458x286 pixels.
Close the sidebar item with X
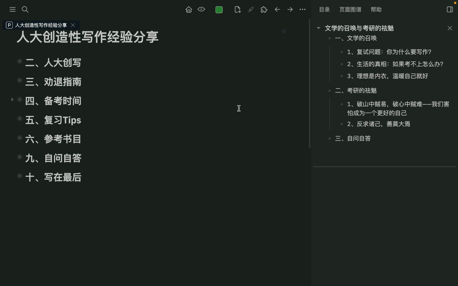coord(450,28)
